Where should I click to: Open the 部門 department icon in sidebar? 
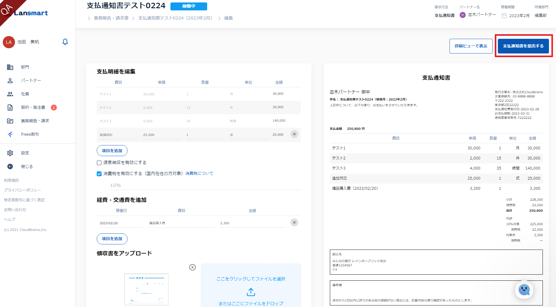click(x=10, y=67)
